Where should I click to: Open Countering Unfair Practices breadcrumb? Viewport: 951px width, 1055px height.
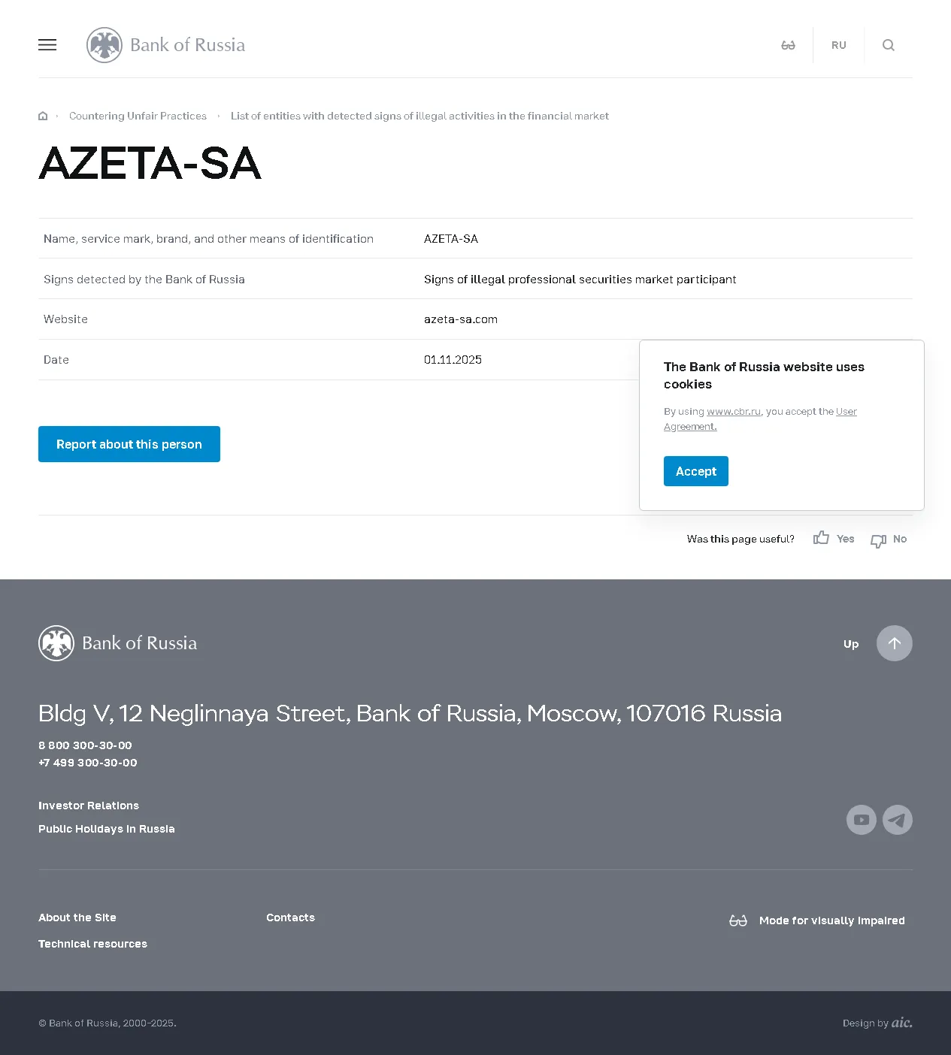point(138,116)
